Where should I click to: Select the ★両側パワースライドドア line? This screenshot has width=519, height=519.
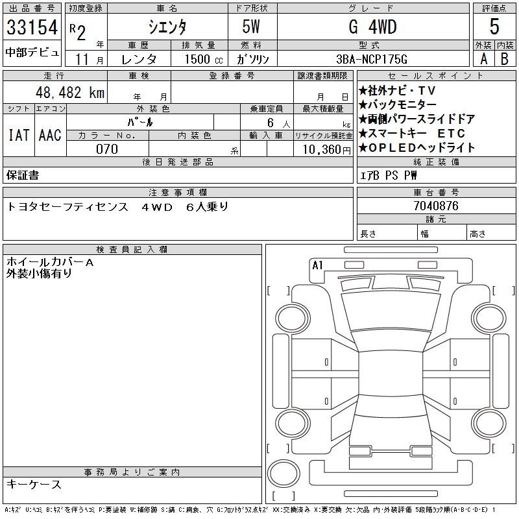coord(417,119)
